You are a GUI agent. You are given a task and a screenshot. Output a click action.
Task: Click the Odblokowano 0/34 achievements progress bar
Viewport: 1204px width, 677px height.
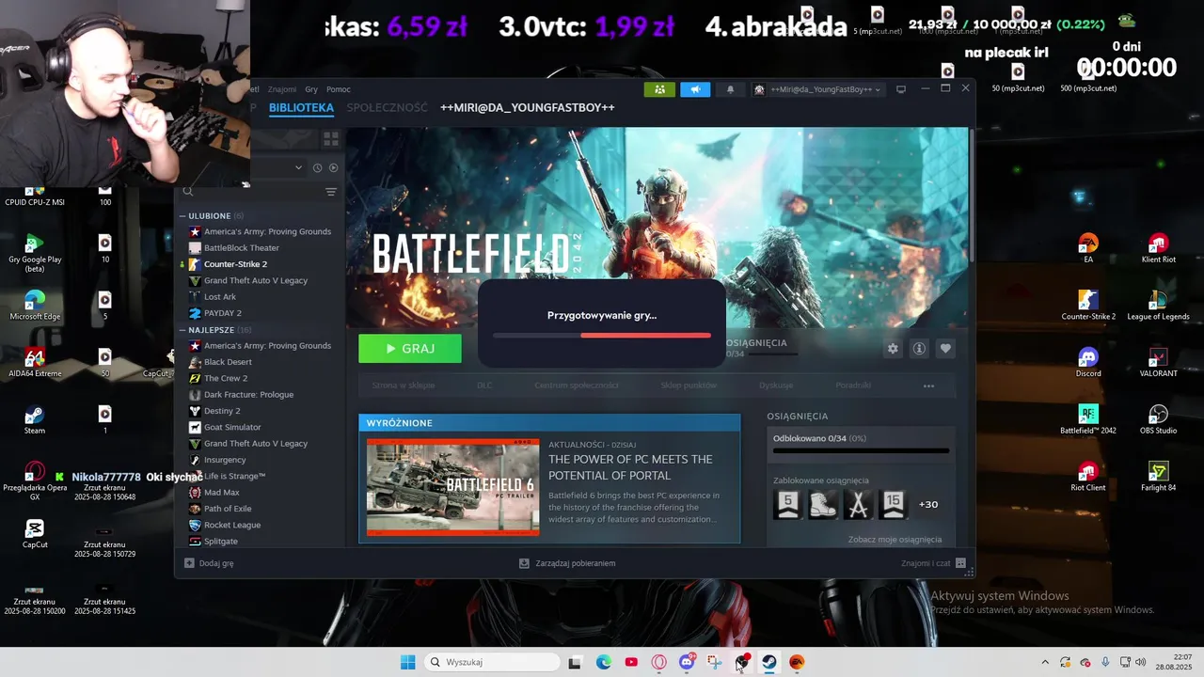coord(861,450)
